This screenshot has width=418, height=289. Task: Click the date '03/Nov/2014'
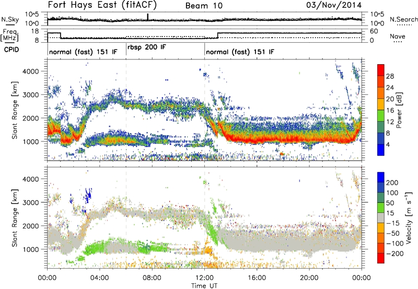coord(334,5)
